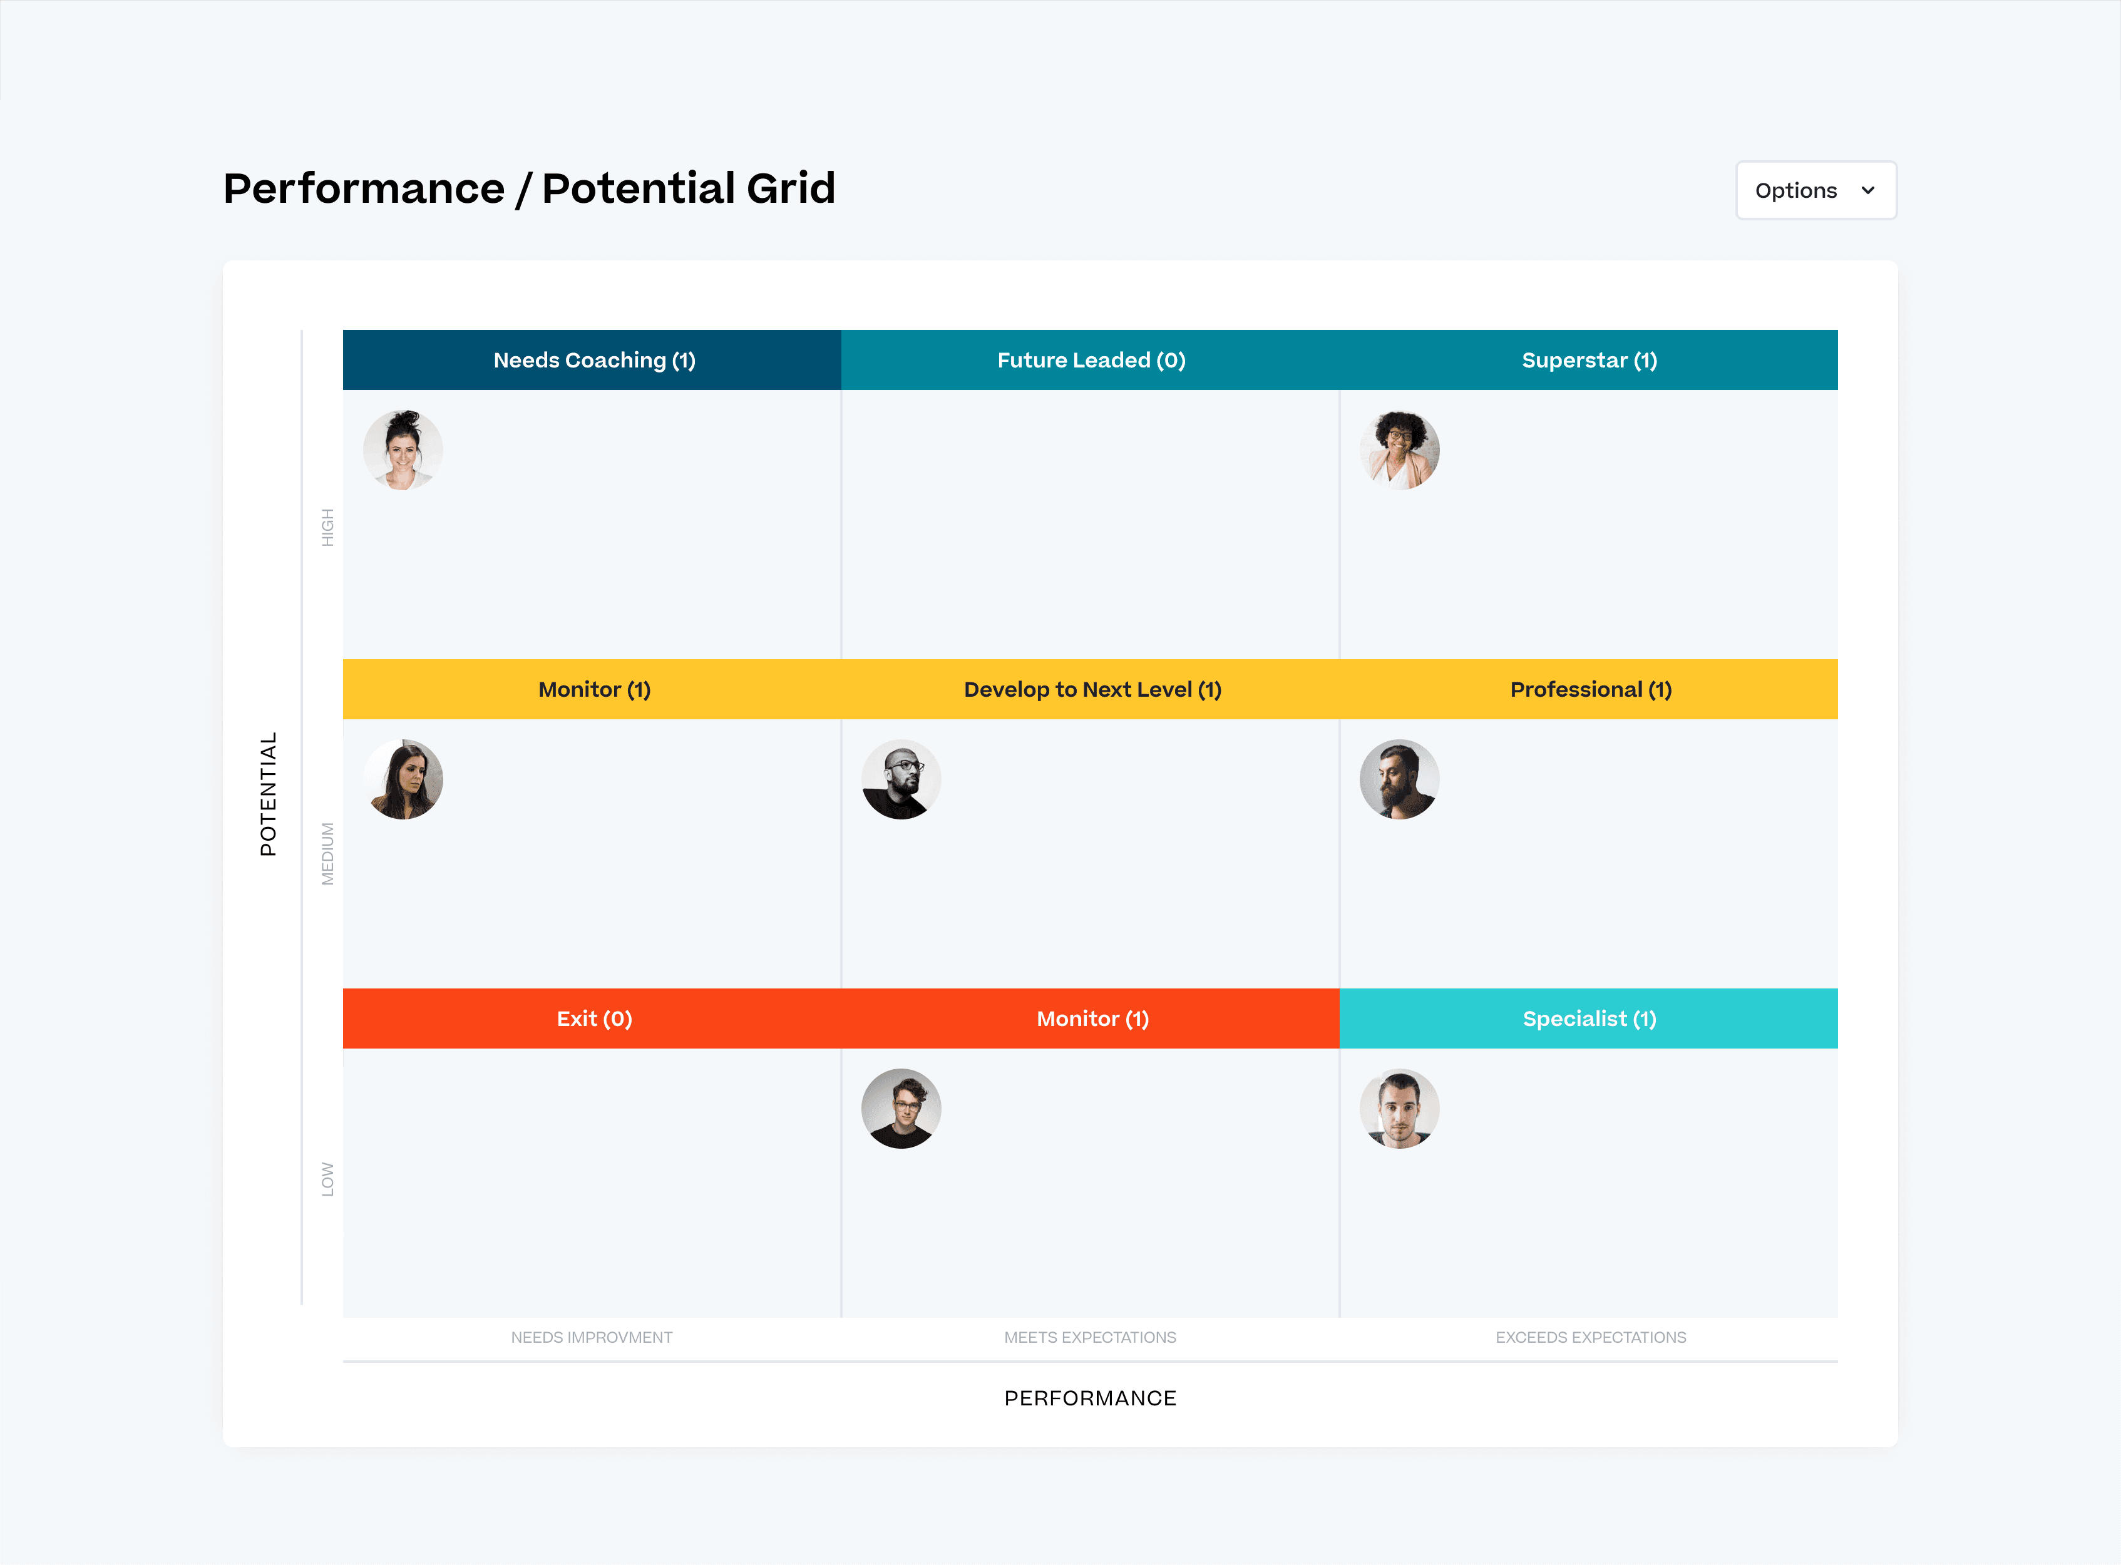Click the Performance / Potential Grid title
The image size is (2121, 1565).
(x=528, y=188)
